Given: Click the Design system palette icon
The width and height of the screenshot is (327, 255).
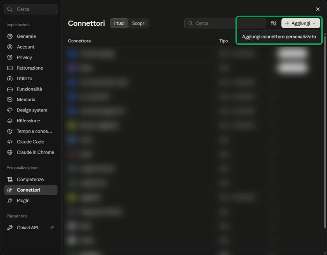Looking at the screenshot, I should coord(10,110).
